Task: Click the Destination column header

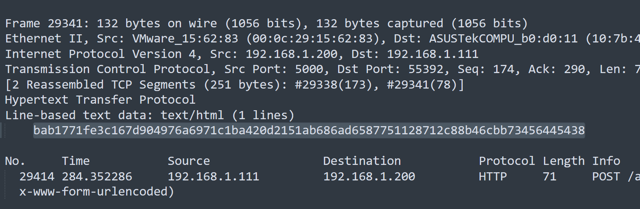Action: 362,161
